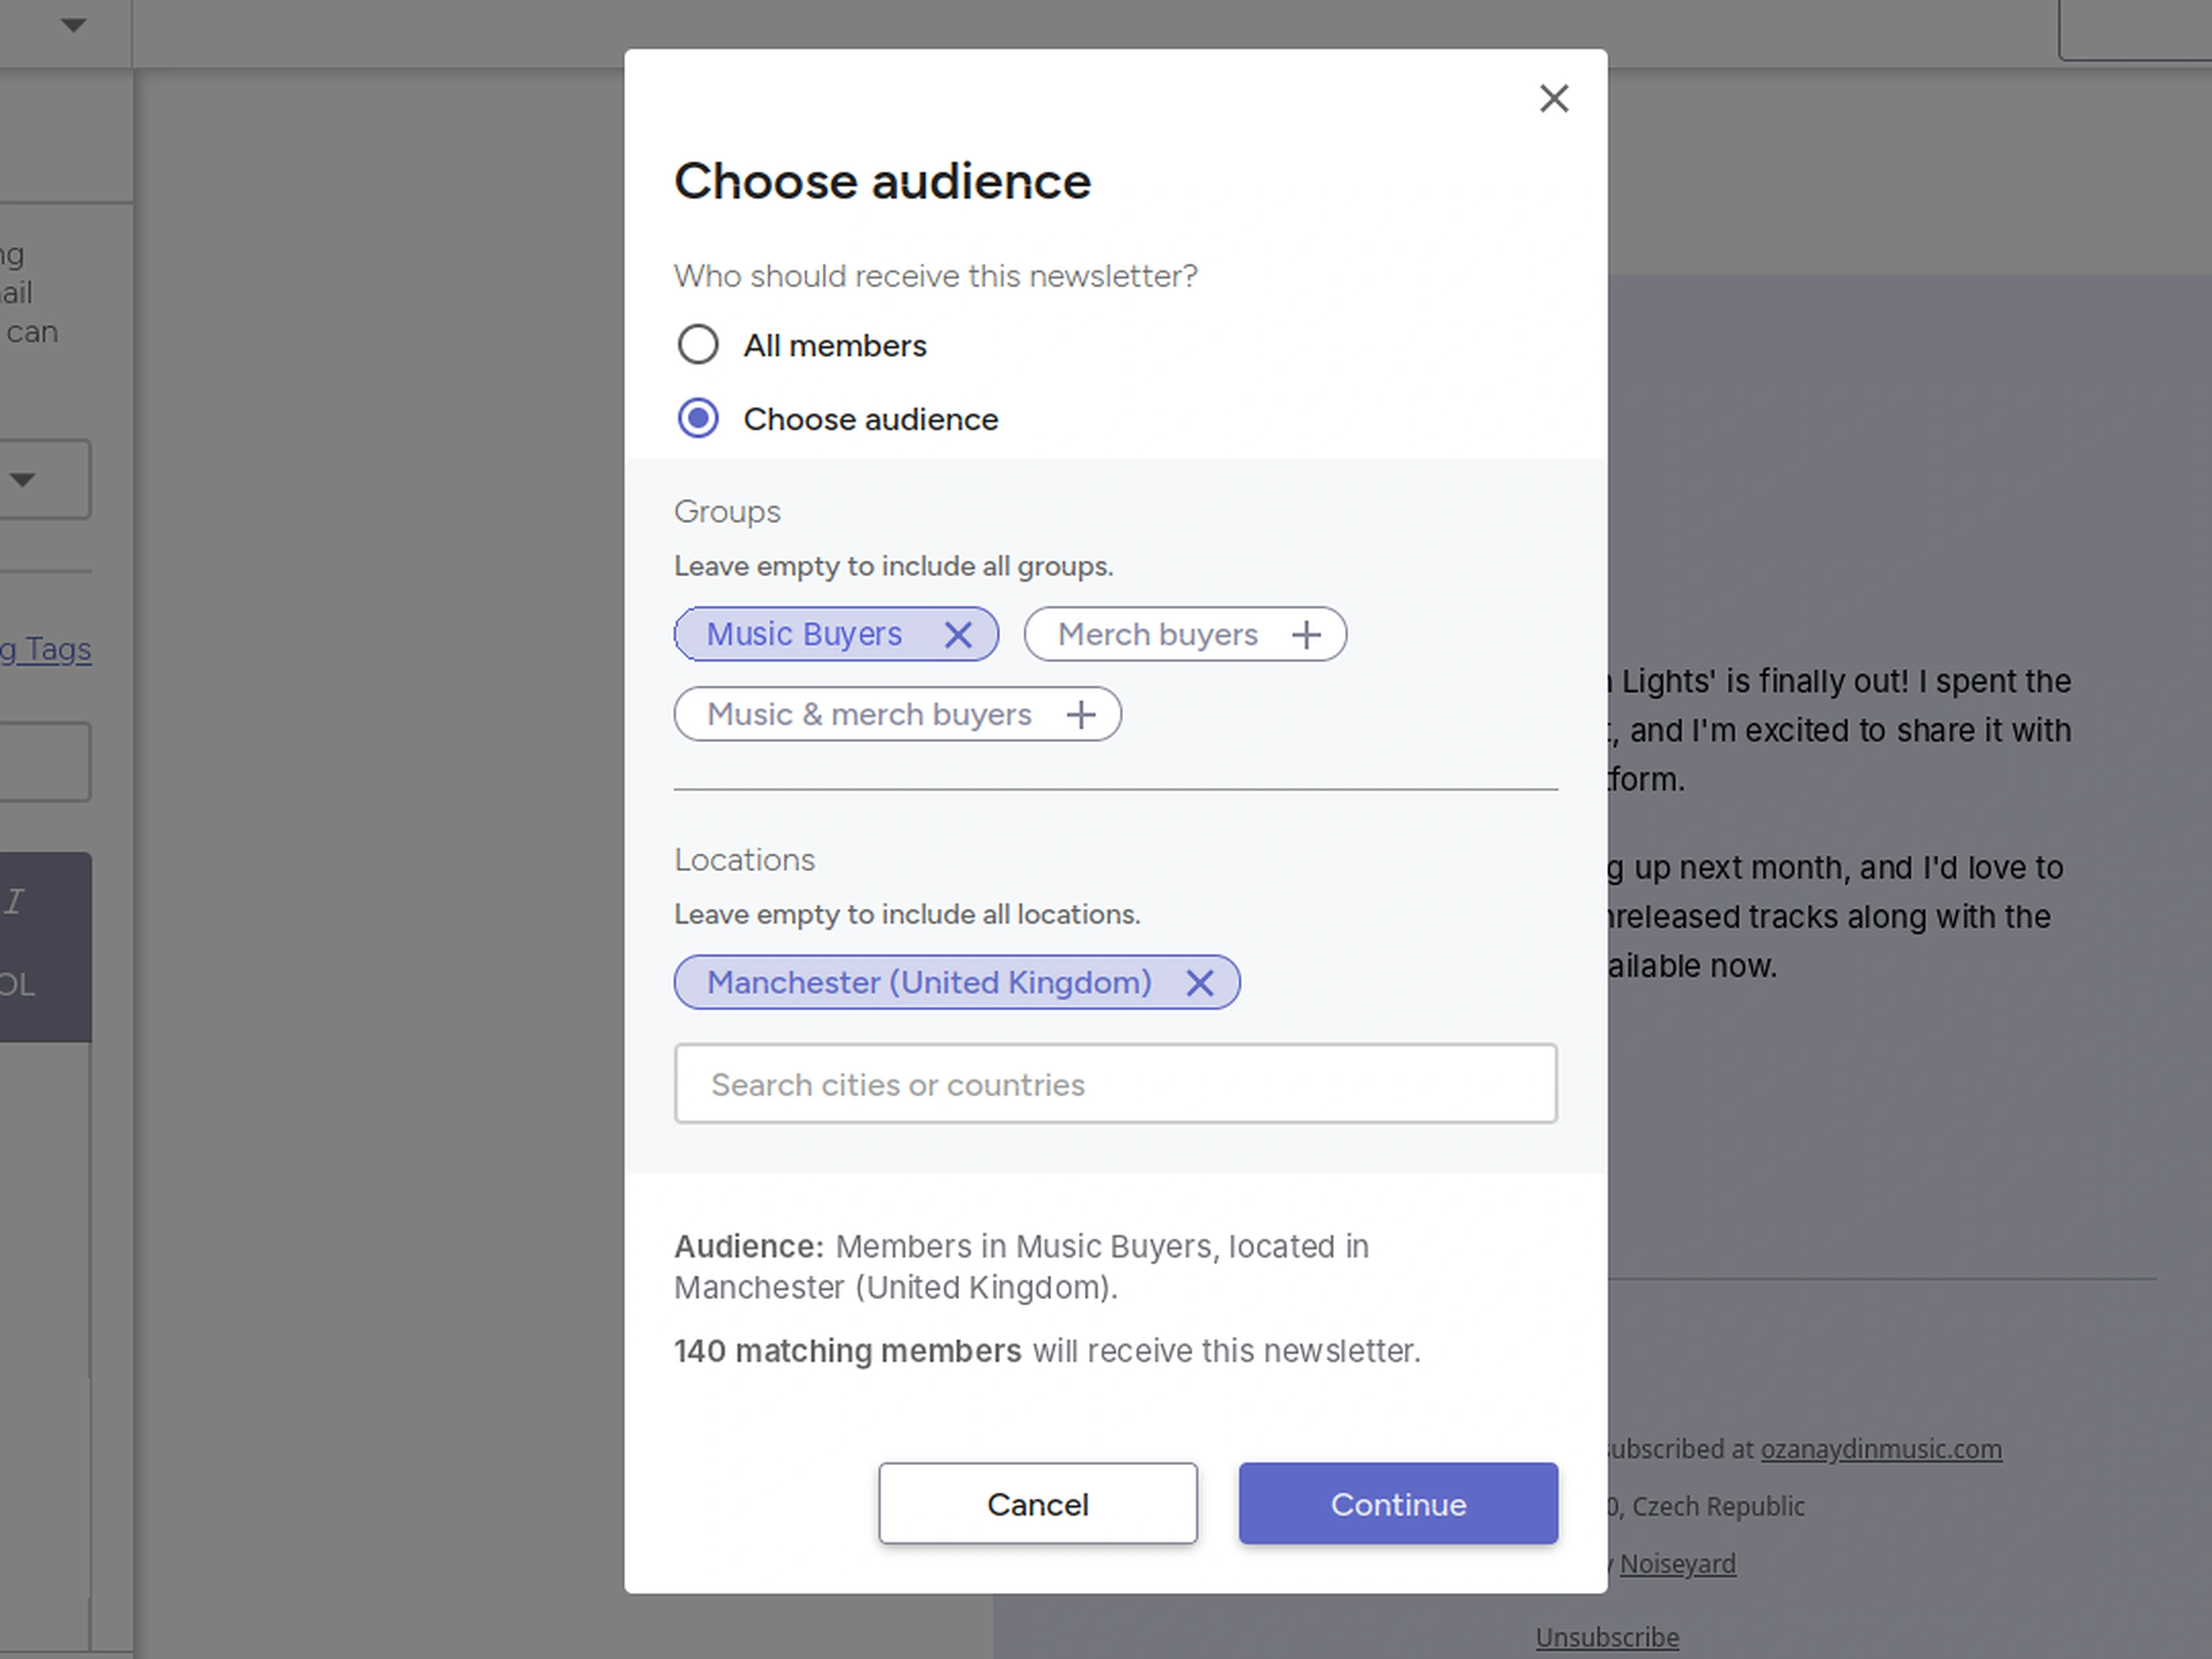Focus the Search cities or countries field

coord(1116,1084)
